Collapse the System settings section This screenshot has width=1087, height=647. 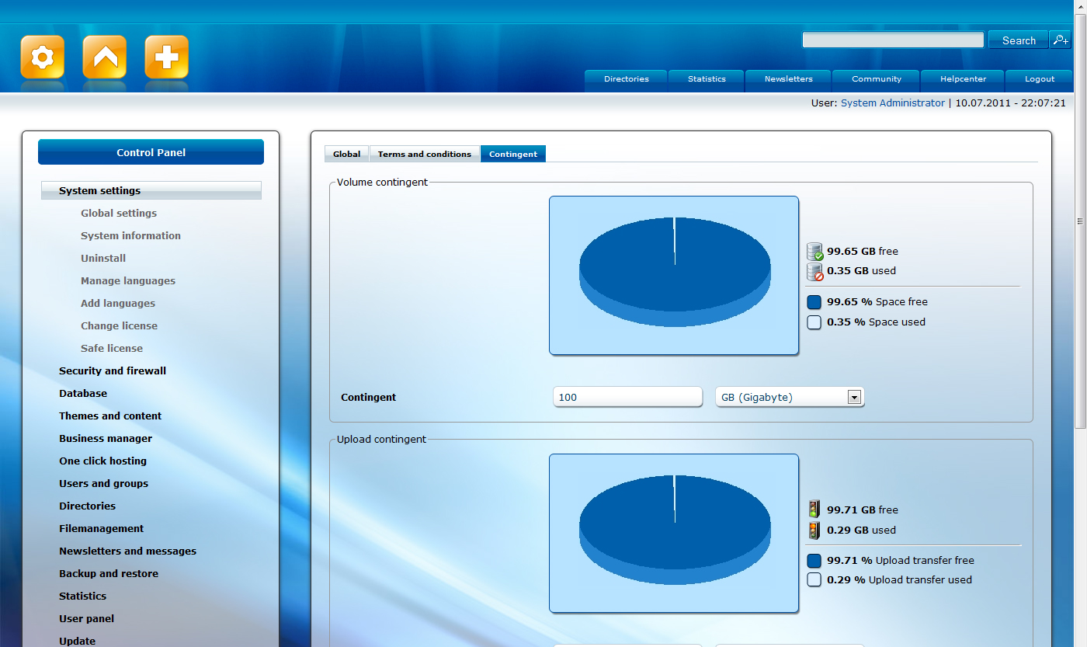coord(151,190)
